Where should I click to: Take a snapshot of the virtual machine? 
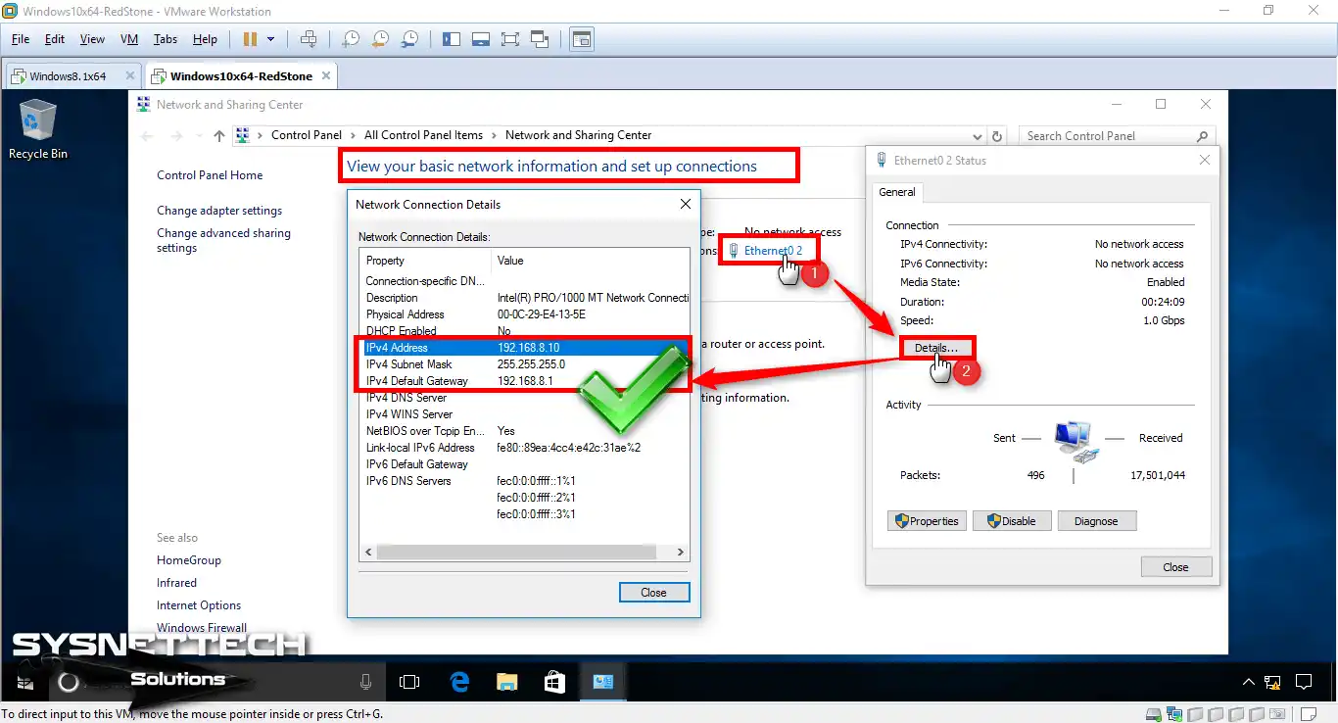tap(350, 39)
